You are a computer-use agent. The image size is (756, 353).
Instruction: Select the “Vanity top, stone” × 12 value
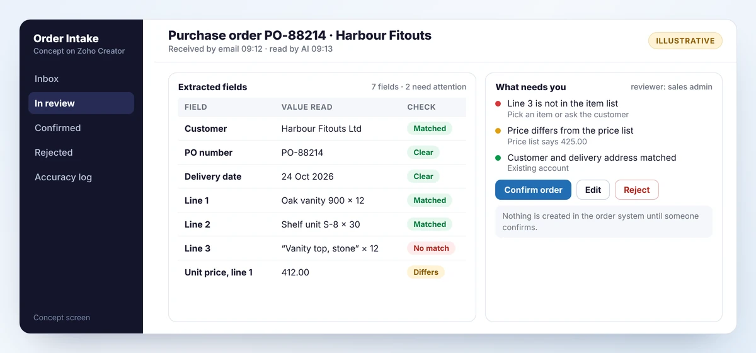(330, 248)
